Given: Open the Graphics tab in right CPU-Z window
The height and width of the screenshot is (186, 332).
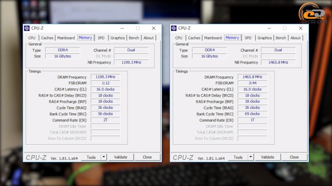Looking at the screenshot, I should (x=265, y=38).
